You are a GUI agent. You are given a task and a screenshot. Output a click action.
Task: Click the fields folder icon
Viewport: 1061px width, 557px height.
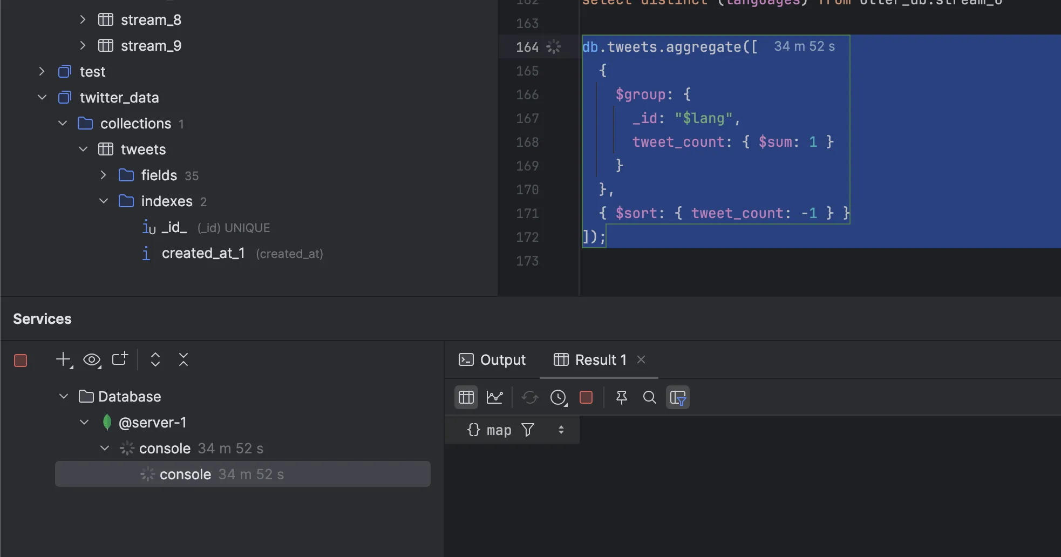[126, 175]
